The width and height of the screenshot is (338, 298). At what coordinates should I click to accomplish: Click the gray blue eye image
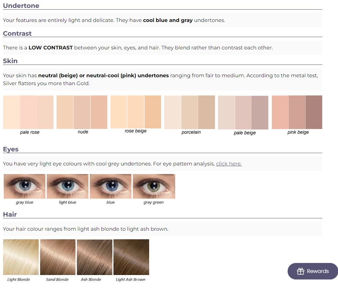[25, 186]
